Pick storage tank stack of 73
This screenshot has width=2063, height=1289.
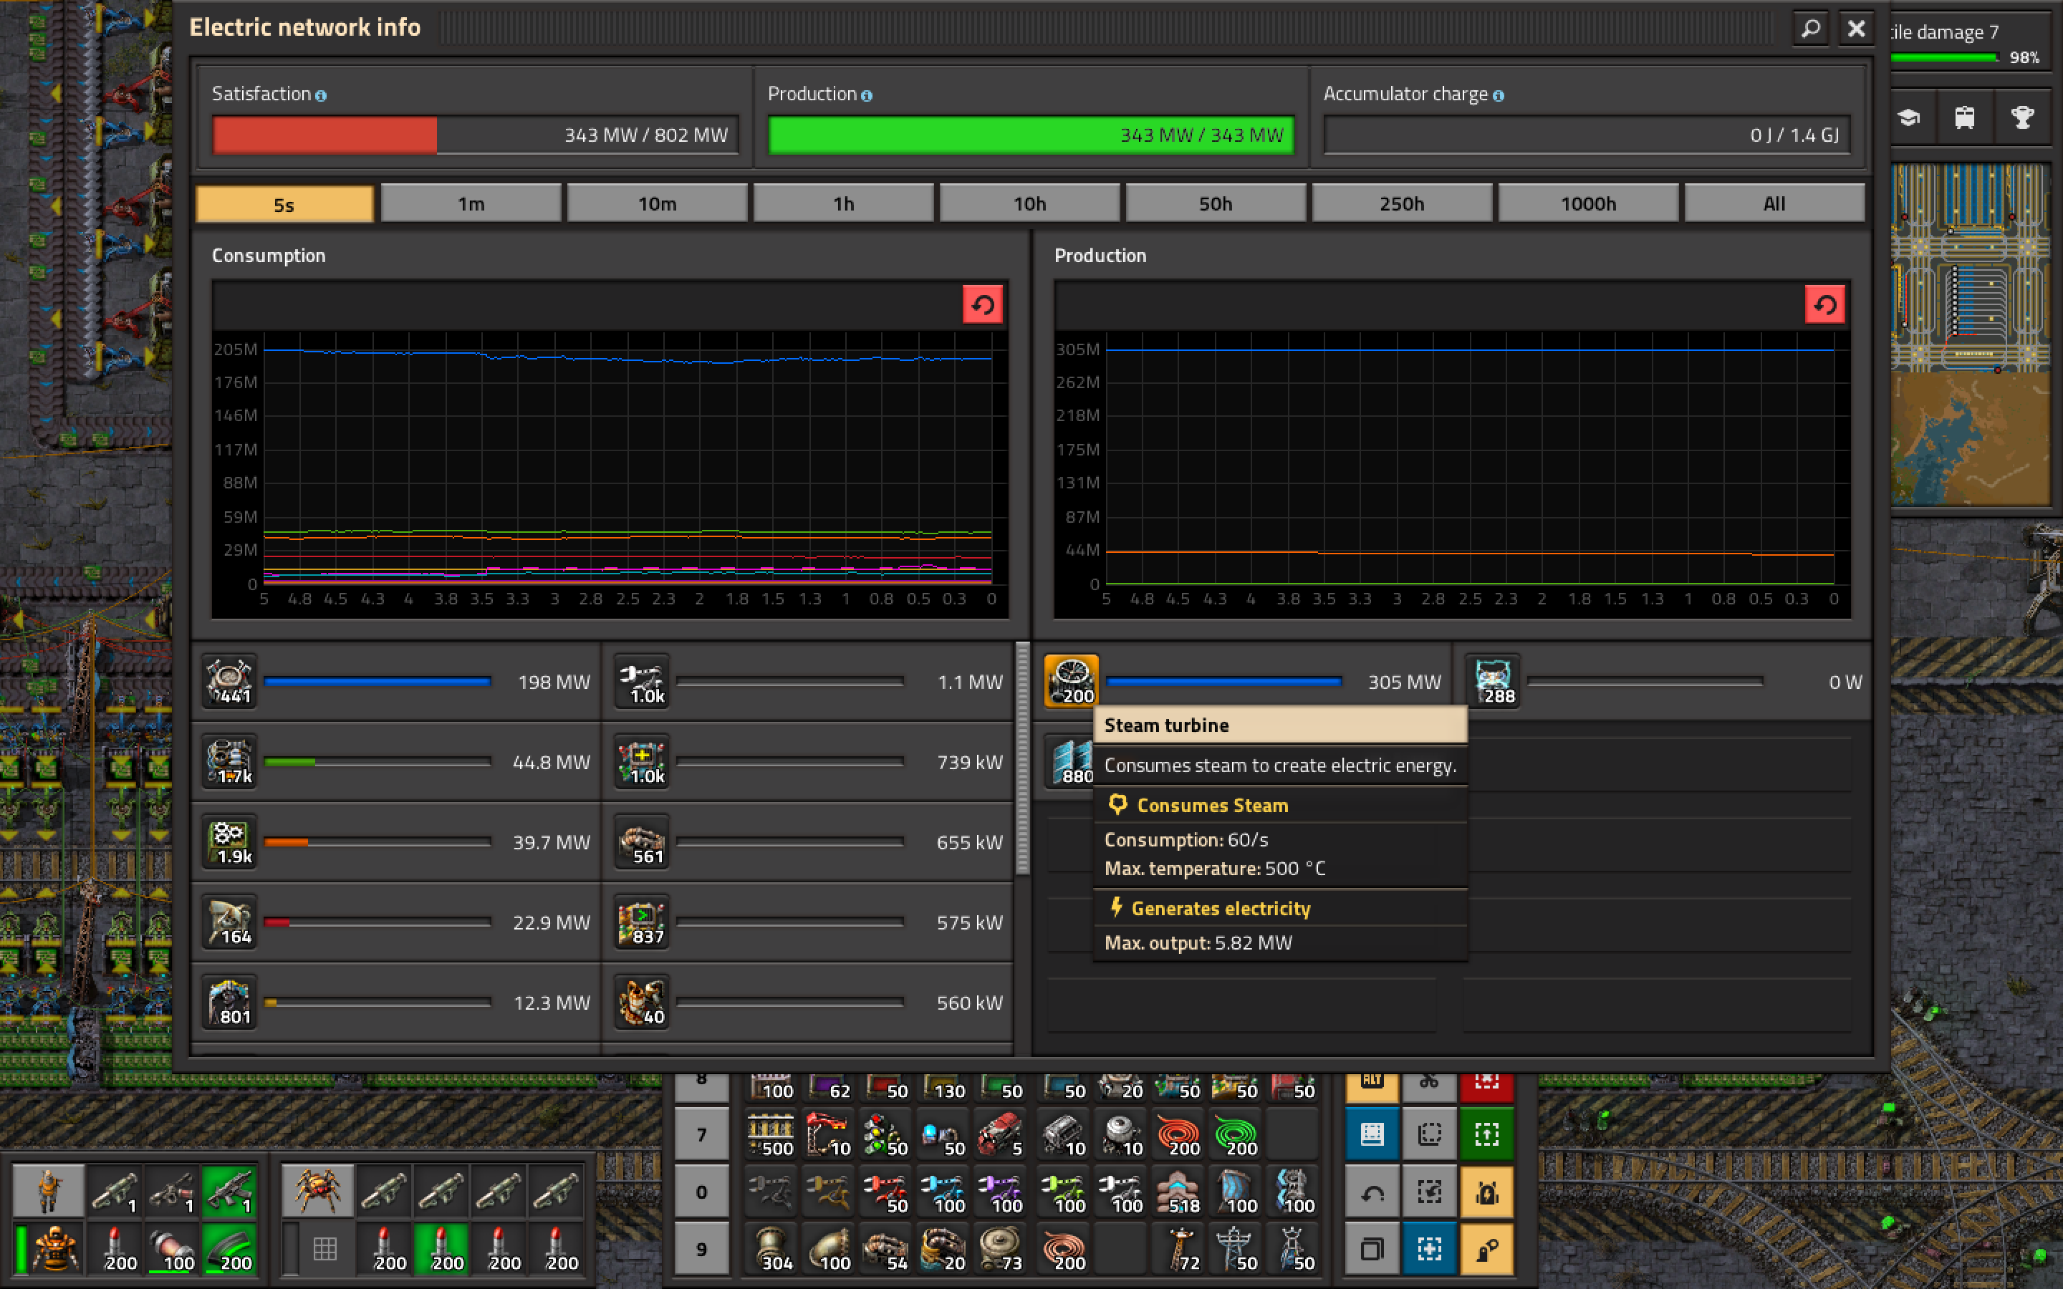(1001, 1249)
